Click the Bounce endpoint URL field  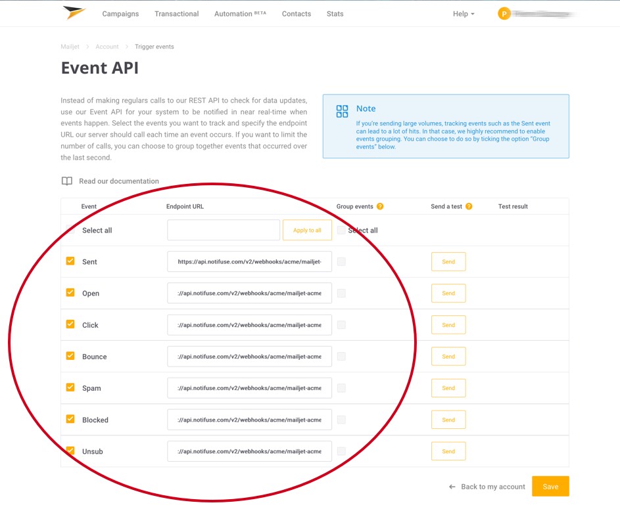(x=249, y=356)
